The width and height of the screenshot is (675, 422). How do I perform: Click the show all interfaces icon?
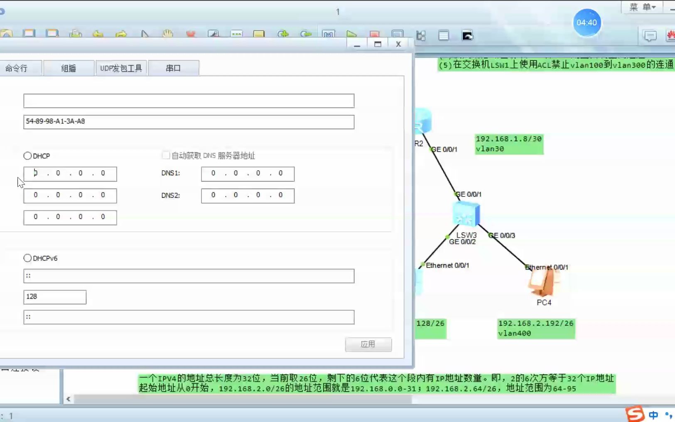(x=421, y=36)
